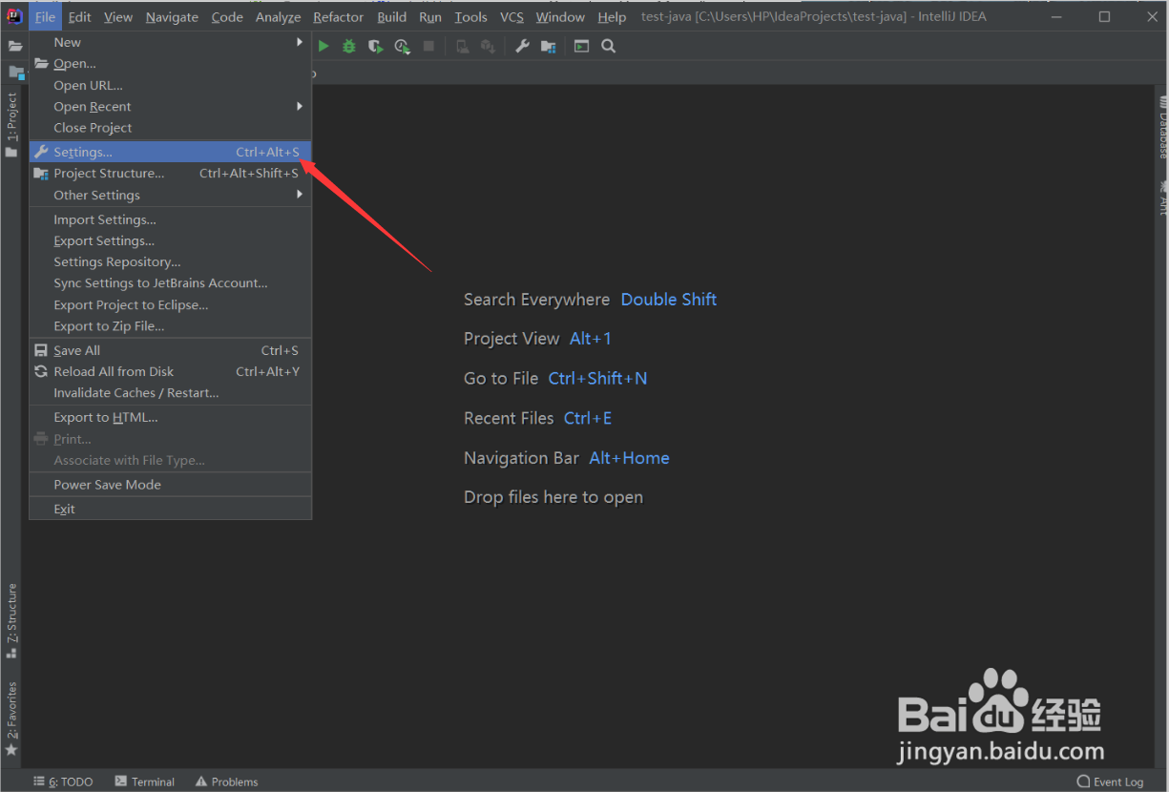
Task: Click 'Double Shift' shortcut hint text
Action: [x=669, y=300]
